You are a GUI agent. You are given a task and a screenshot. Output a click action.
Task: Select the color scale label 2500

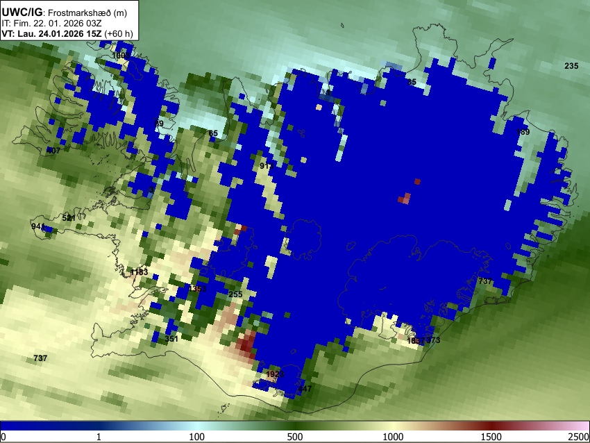tap(580, 437)
